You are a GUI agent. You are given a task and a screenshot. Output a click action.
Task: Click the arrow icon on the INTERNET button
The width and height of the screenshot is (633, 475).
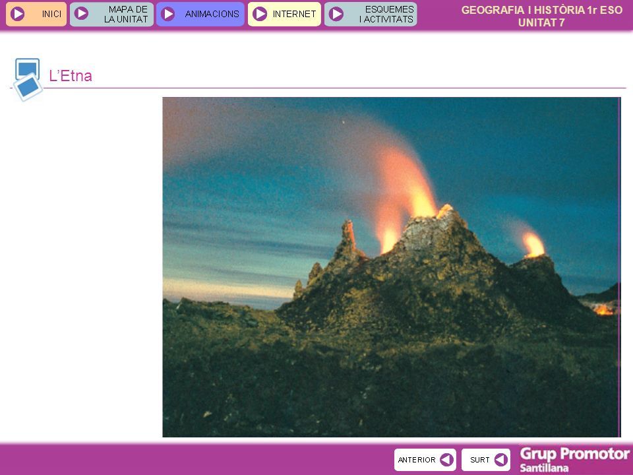pyautogui.click(x=260, y=14)
